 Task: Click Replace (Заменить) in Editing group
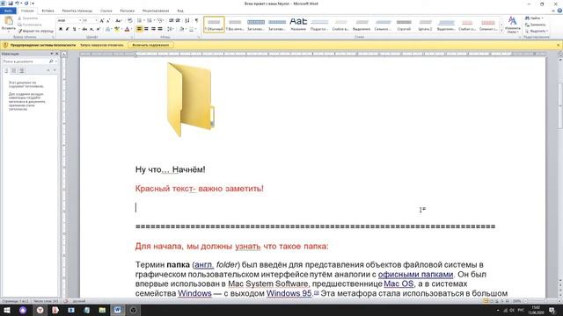536,25
